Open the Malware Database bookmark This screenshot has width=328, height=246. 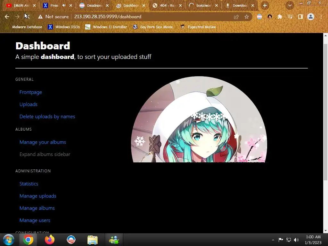pyautogui.click(x=25, y=27)
